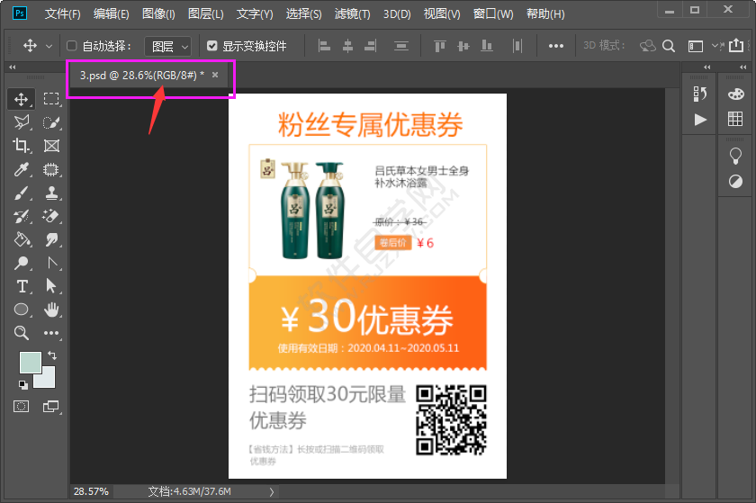The width and height of the screenshot is (756, 503).
Task: Open the 滤镜(T) menu
Action: tap(352, 14)
